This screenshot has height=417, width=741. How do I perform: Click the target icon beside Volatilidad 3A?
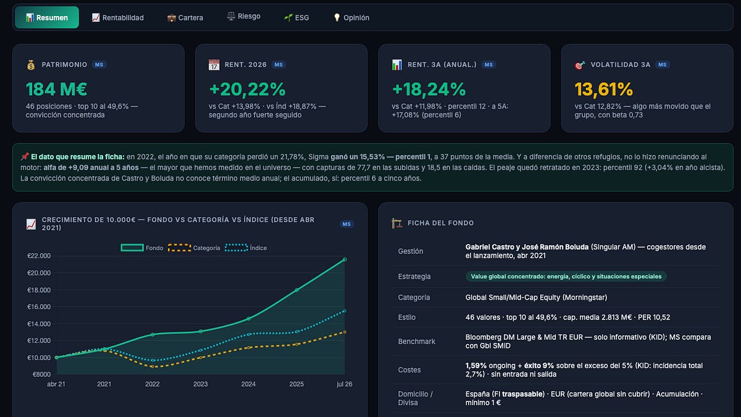(x=580, y=64)
